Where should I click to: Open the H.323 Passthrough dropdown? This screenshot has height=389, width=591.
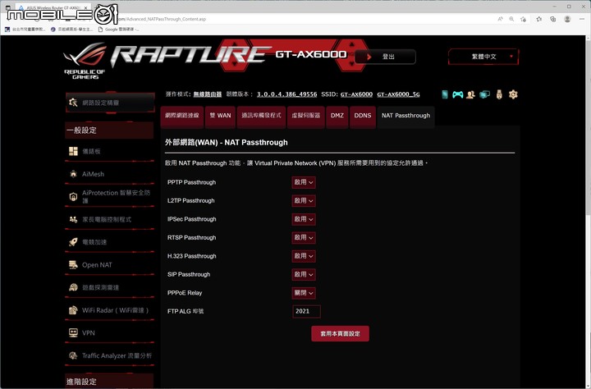click(304, 256)
